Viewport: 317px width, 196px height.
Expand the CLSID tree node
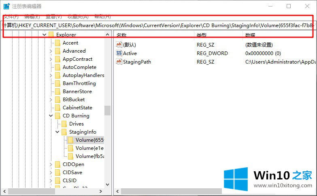51,181
